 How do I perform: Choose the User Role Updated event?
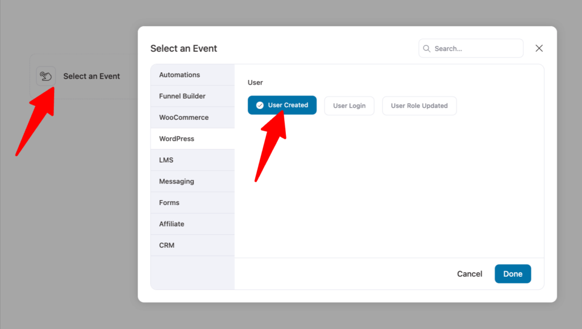pos(419,105)
